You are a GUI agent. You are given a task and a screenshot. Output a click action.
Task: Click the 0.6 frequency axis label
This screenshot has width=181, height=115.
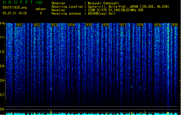(x=2, y=109)
